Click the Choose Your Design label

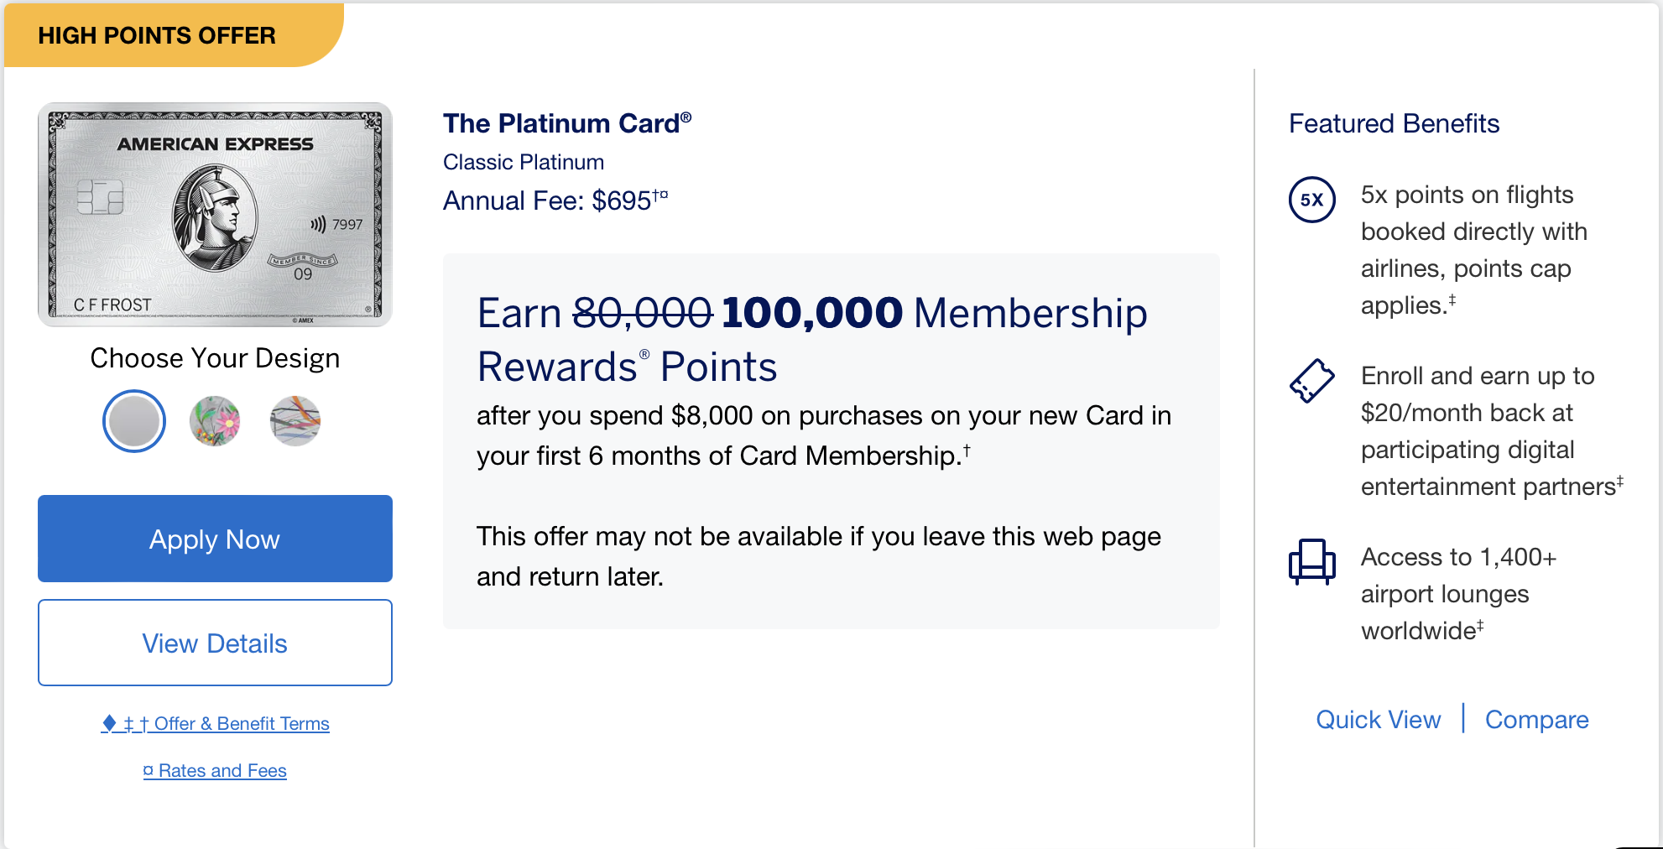coord(215,358)
